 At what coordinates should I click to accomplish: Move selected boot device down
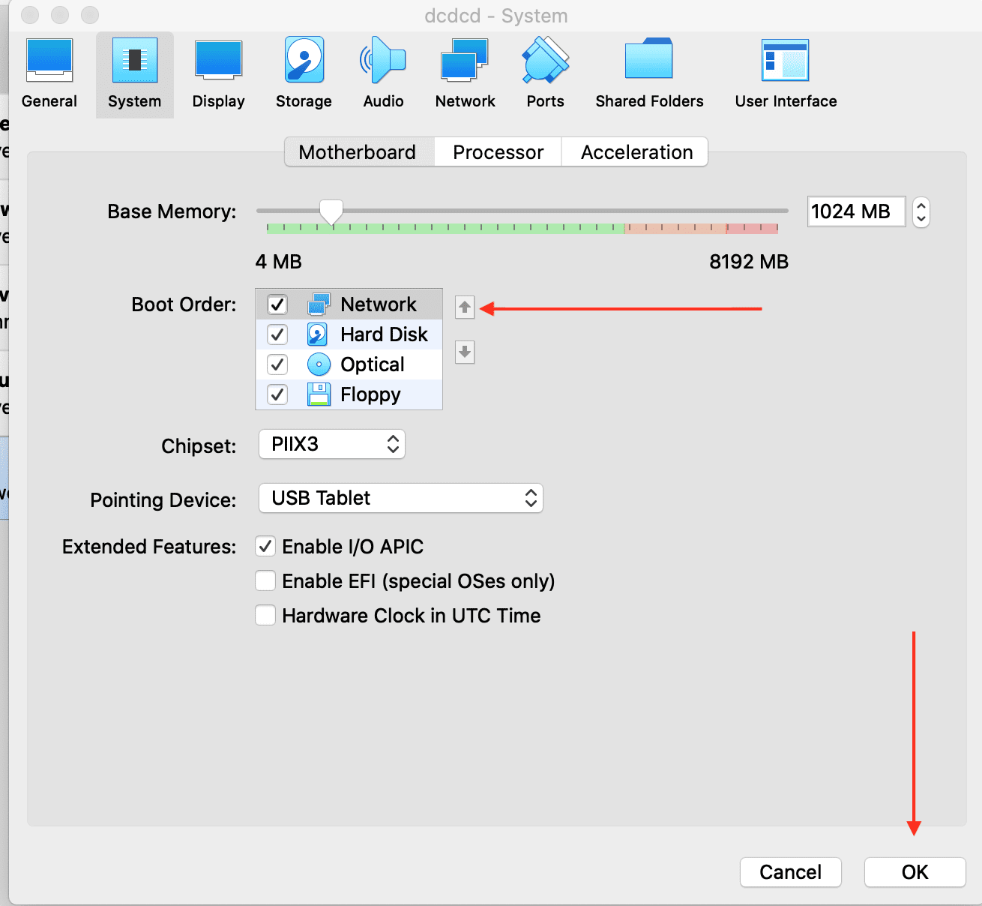(x=465, y=352)
